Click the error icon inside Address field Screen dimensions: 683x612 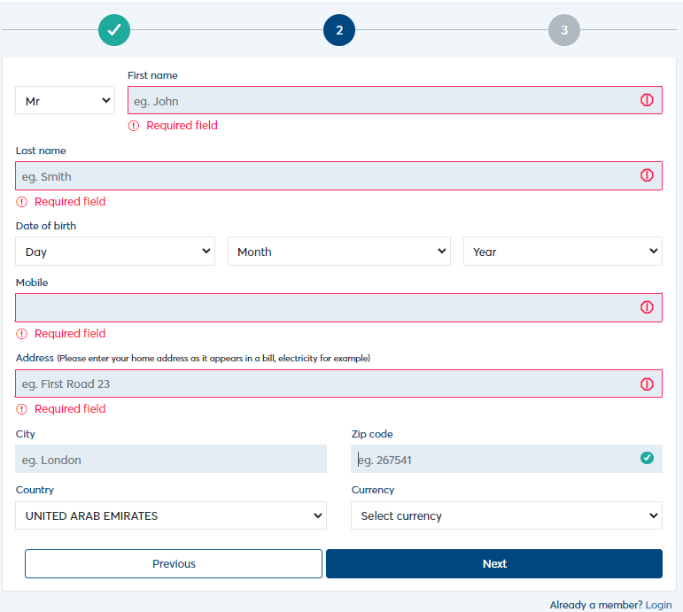[x=647, y=384]
